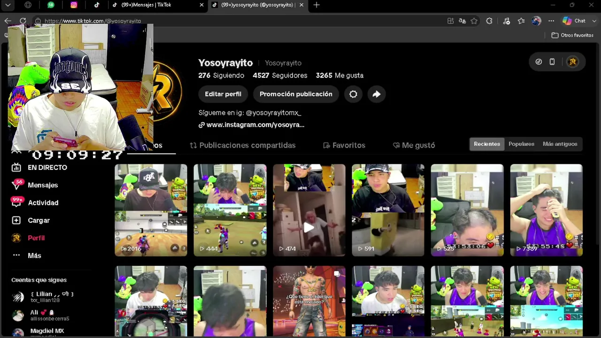Click Cargar in sidebar
Screen dimensions: 601x338
click(31, 220)
